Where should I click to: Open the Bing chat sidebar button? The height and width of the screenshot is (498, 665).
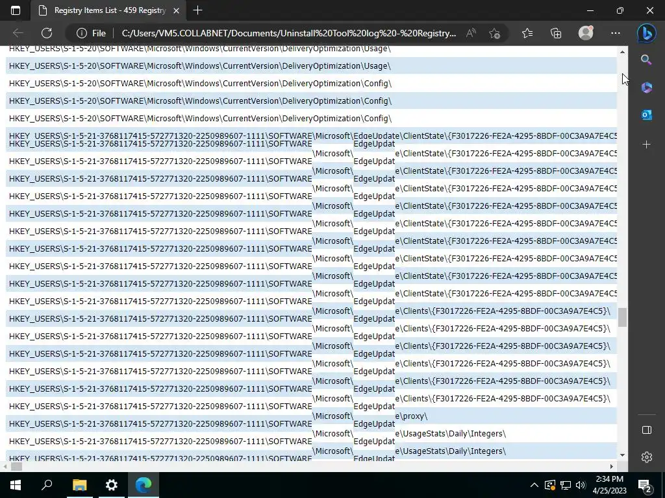(646, 33)
